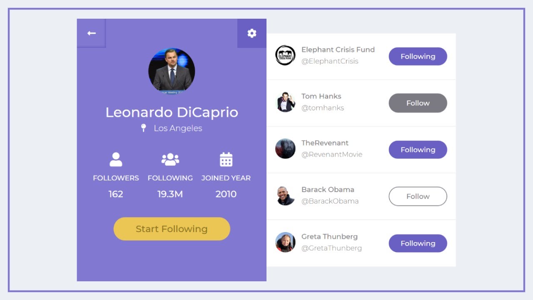The width and height of the screenshot is (533, 300).
Task: Click Leonardo DiCaprio profile photo
Action: point(172,71)
